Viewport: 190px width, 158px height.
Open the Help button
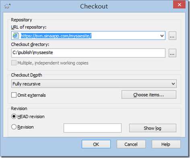click(x=166, y=144)
